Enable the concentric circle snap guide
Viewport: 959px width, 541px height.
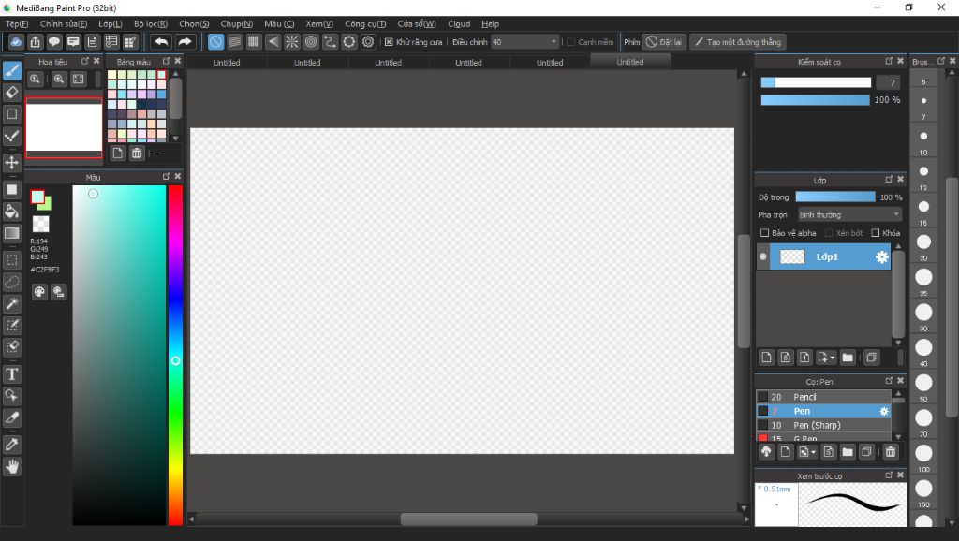[311, 42]
